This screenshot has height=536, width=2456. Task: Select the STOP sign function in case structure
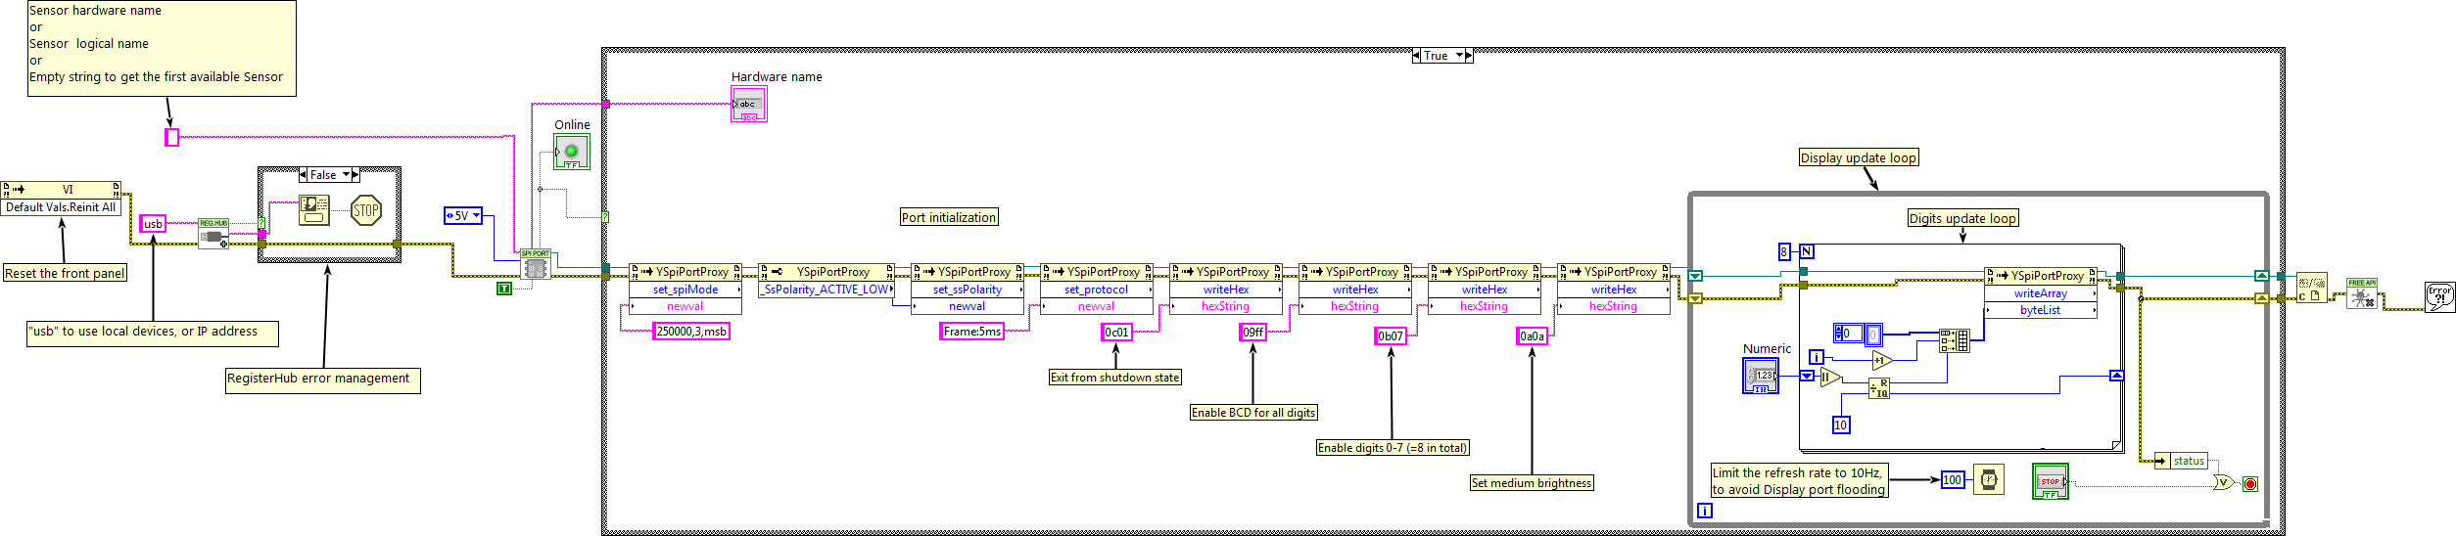point(365,210)
